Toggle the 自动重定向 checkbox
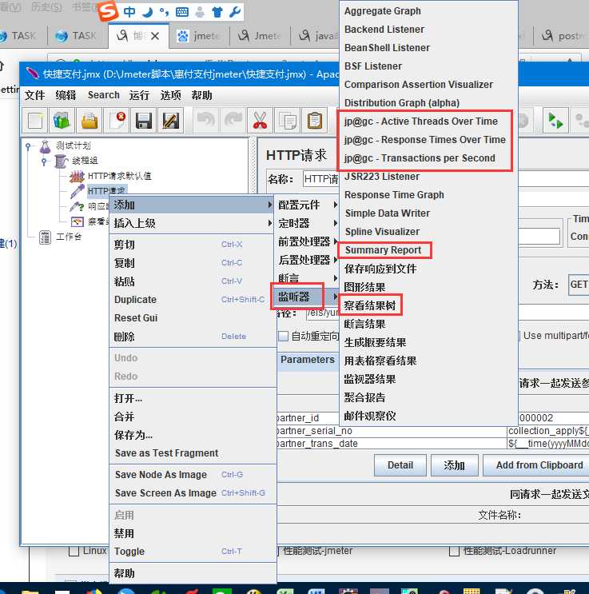 (x=283, y=336)
